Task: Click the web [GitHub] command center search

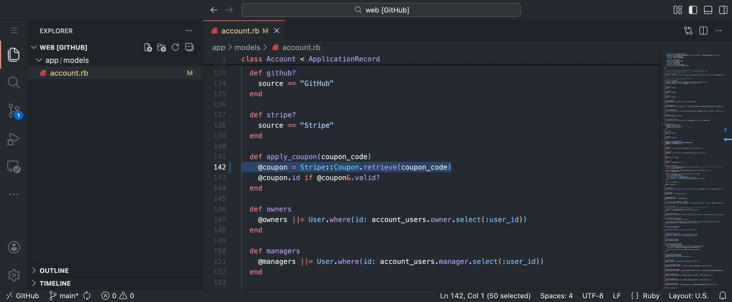Action: 381,10
